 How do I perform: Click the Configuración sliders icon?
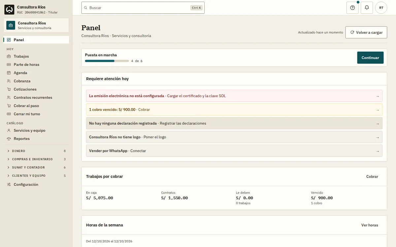pyautogui.click(x=9, y=184)
